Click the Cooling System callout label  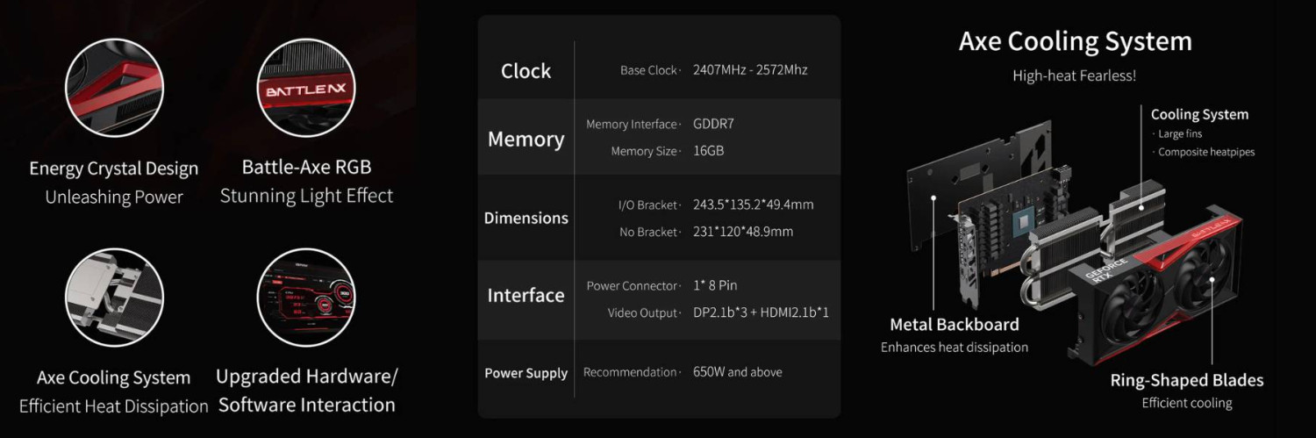point(1198,114)
